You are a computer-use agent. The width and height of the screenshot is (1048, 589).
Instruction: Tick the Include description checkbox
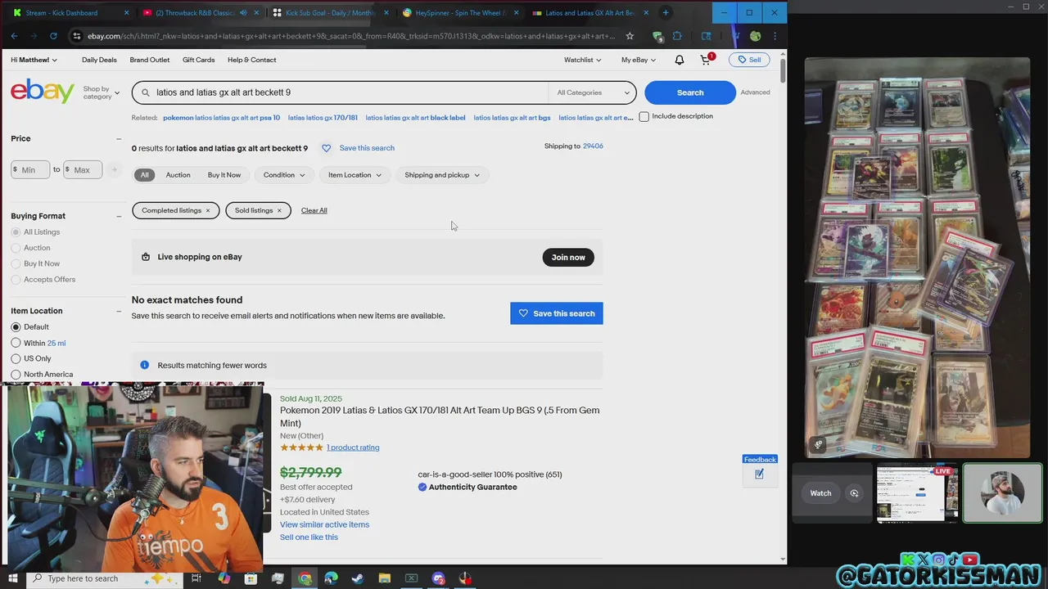pos(644,116)
